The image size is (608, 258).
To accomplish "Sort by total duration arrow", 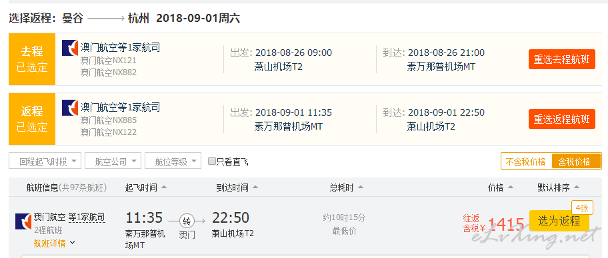I will tap(361, 188).
